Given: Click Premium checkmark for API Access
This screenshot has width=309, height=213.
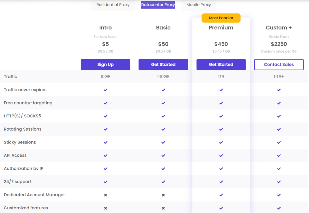Looking at the screenshot, I should tap(221, 156).
